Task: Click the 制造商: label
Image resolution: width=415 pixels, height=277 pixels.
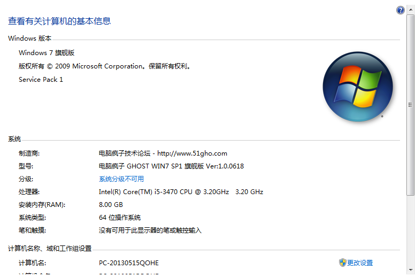Action: (29, 153)
